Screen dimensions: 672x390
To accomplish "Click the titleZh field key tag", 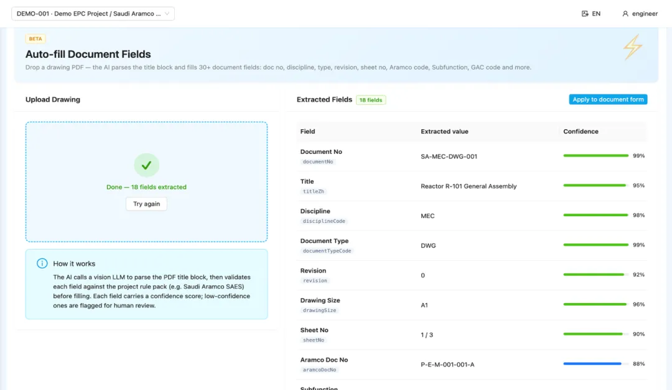I will tap(313, 191).
